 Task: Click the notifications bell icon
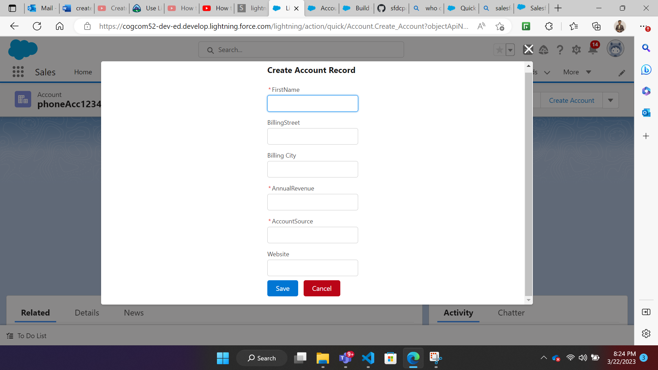point(593,50)
